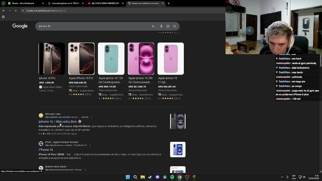Open the Mercado Libre result phone thumbnail

[178, 121]
